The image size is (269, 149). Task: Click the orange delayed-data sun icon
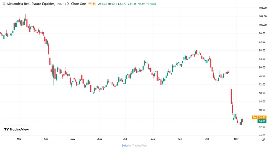pyautogui.click(x=90, y=4)
